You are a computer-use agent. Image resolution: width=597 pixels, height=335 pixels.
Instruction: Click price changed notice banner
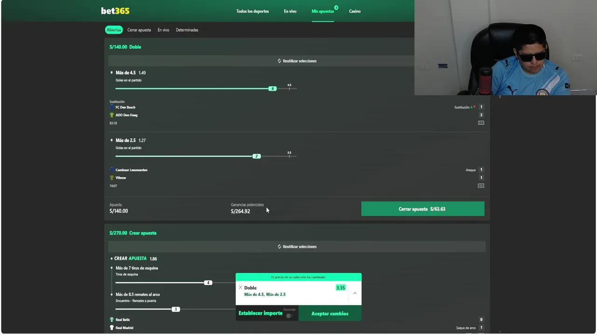click(x=298, y=277)
